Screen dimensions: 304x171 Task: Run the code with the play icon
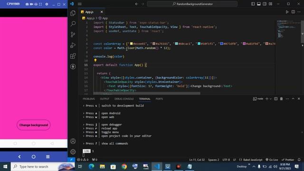pyautogui.click(x=287, y=12)
